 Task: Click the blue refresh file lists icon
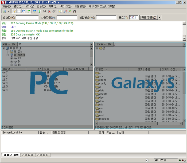point(35,11)
